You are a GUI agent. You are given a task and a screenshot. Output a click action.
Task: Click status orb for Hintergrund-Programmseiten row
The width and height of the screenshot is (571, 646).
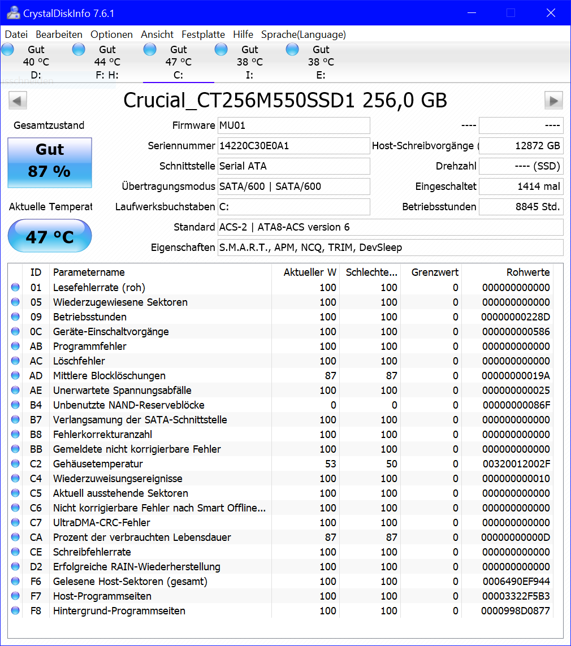(x=15, y=610)
